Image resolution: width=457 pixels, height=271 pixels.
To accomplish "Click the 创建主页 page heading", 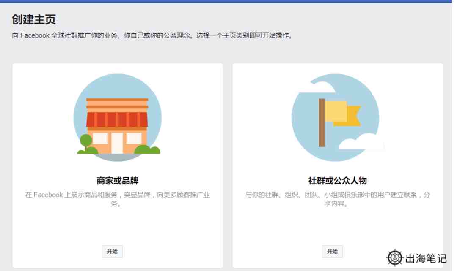I will coord(34,19).
